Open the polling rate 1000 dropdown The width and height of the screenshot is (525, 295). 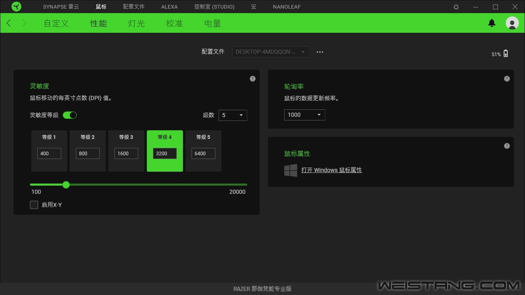pyautogui.click(x=305, y=115)
